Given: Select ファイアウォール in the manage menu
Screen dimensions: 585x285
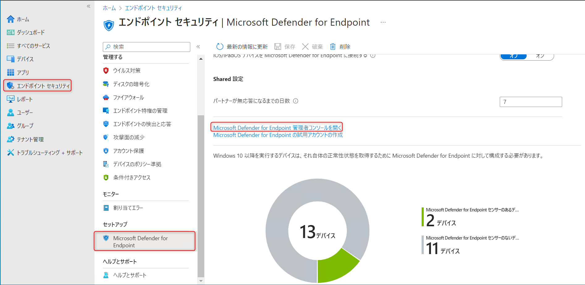Looking at the screenshot, I should coord(128,97).
